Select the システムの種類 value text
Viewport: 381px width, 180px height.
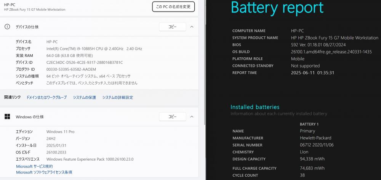point(88,76)
